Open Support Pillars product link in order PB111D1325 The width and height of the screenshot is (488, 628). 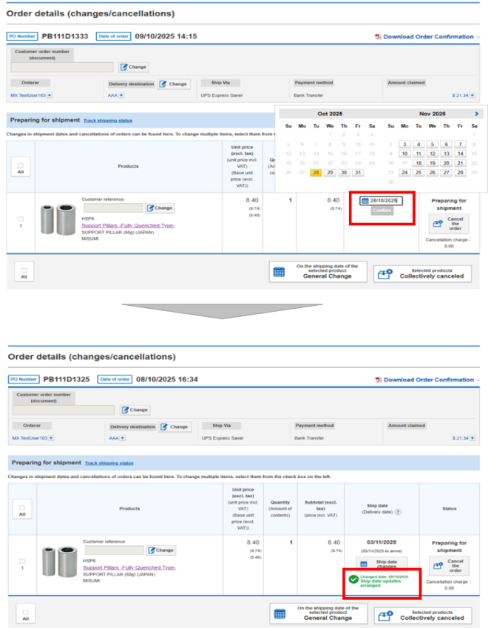coord(129,567)
